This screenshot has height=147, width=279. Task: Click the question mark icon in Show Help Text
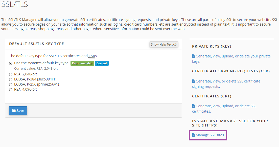coord(175,44)
